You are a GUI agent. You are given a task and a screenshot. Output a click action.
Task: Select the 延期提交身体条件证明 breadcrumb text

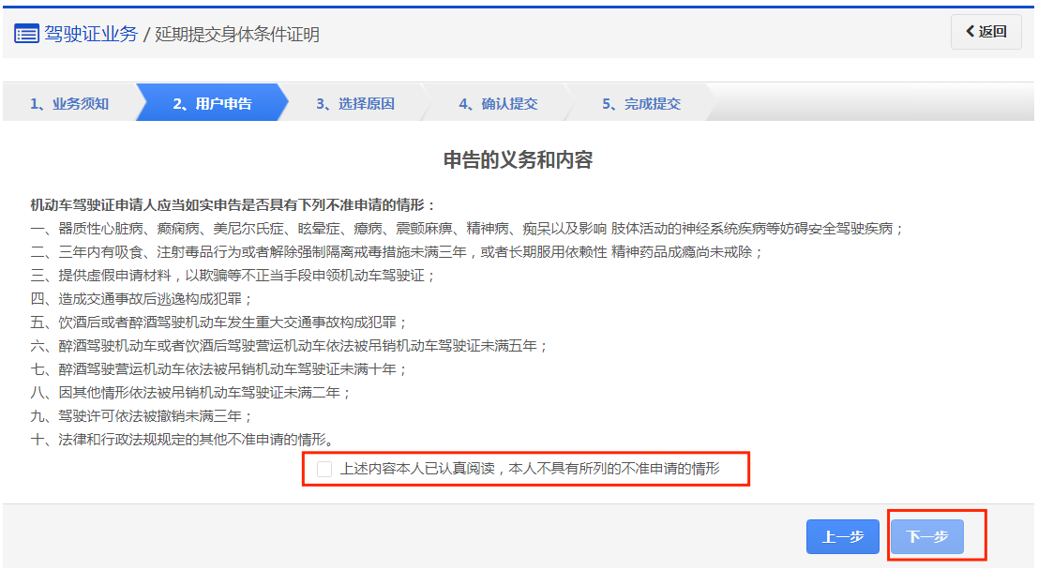[237, 35]
